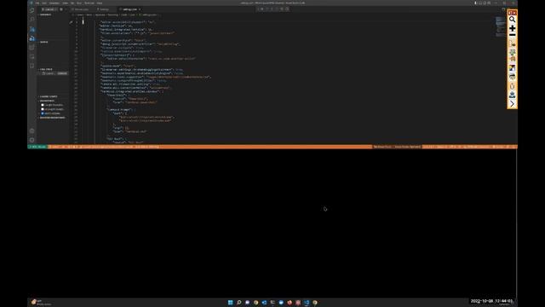
Task: Open Windows taskbar Search
Action: [238, 303]
